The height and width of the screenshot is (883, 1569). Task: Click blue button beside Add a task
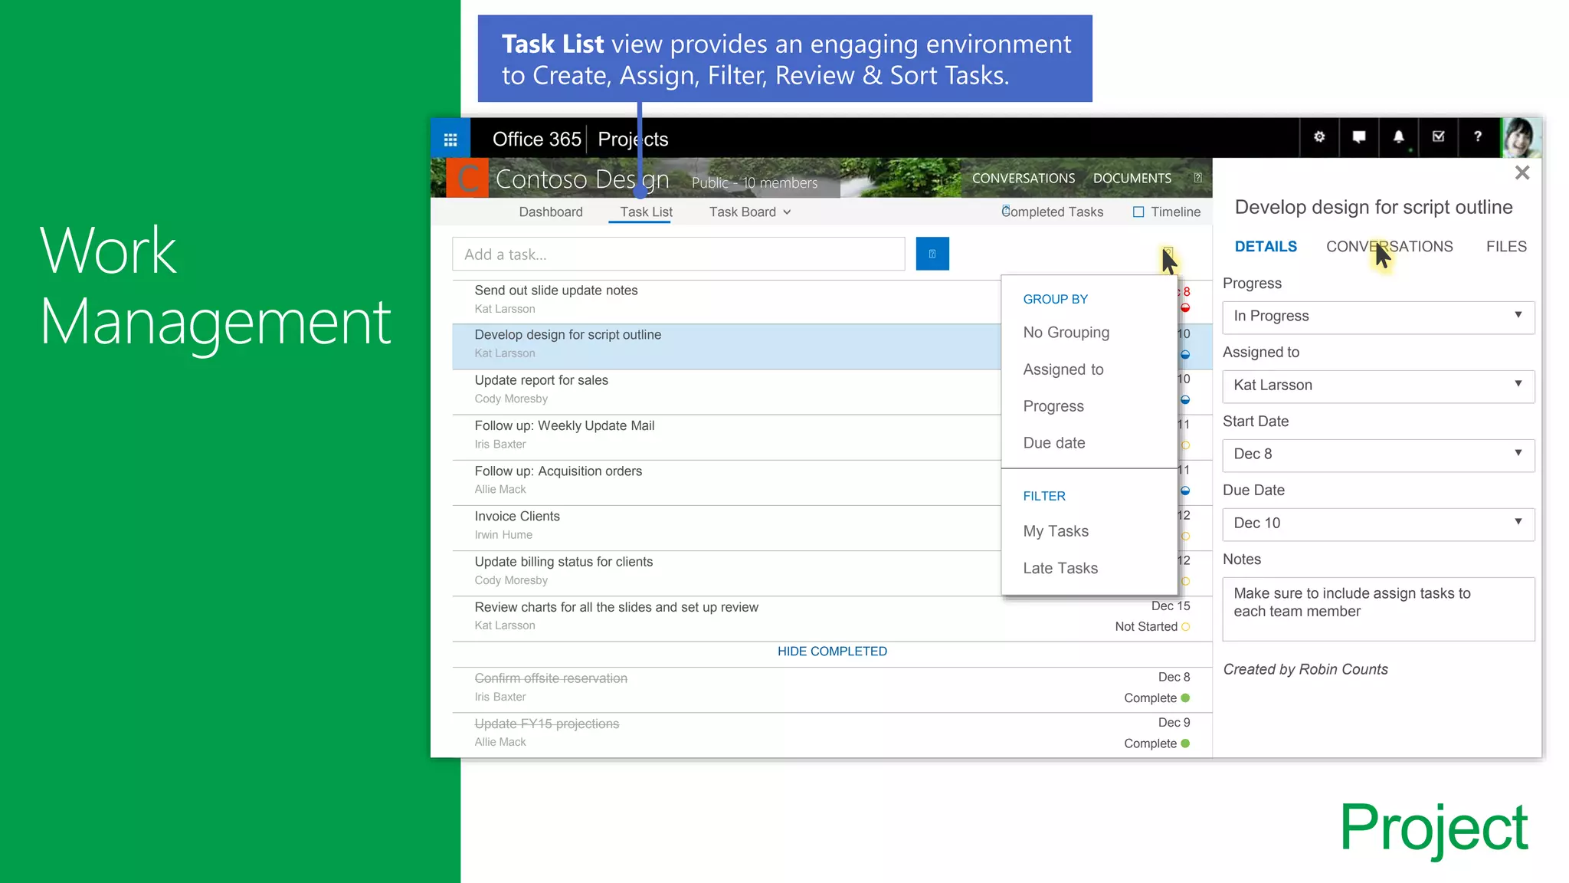click(932, 254)
